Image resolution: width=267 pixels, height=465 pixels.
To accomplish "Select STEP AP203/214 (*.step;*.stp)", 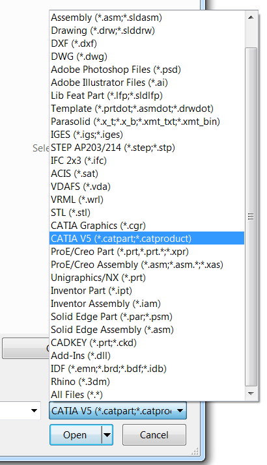I will tap(147, 148).
